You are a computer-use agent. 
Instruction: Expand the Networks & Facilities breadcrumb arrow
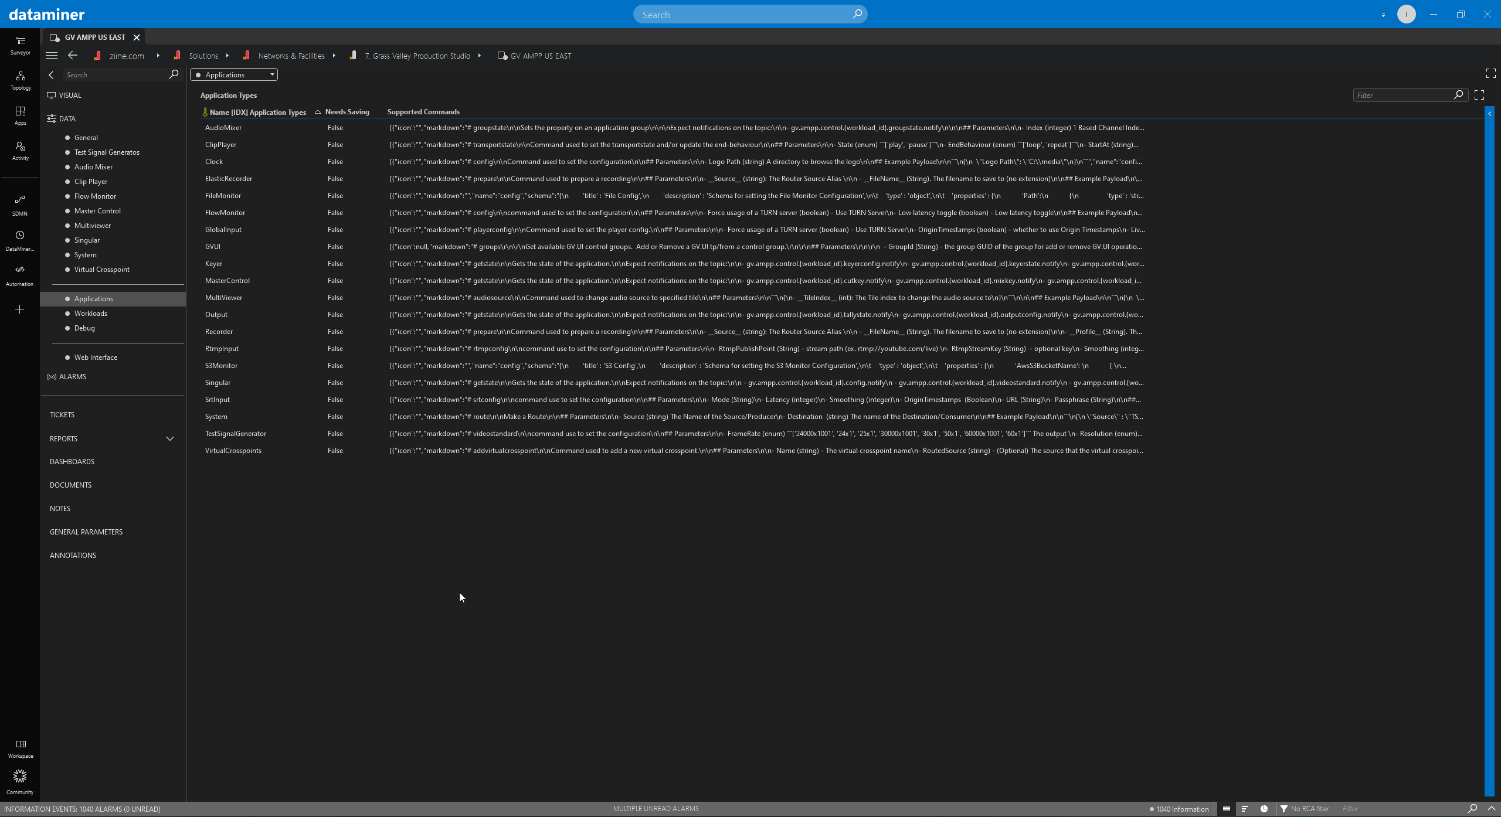(334, 56)
